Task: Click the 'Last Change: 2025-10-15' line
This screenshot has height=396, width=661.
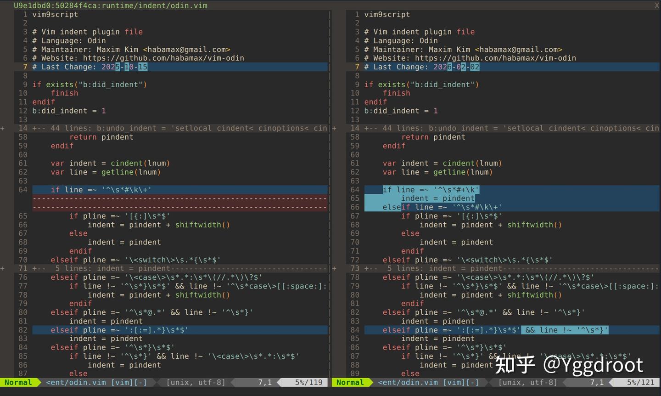Action: click(x=180, y=67)
